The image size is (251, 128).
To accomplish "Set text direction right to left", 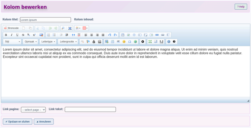I will (x=115, y=35).
